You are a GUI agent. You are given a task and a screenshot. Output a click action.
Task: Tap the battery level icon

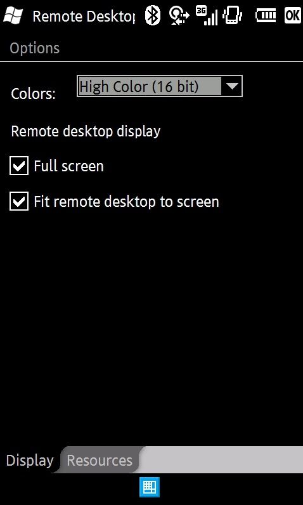coord(266,15)
